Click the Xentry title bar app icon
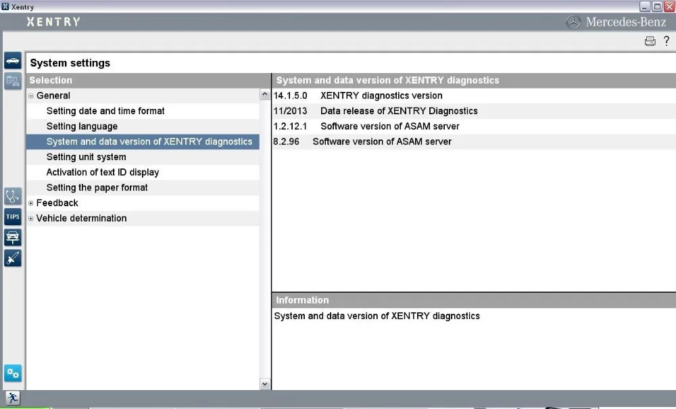This screenshot has width=676, height=409. click(5, 7)
